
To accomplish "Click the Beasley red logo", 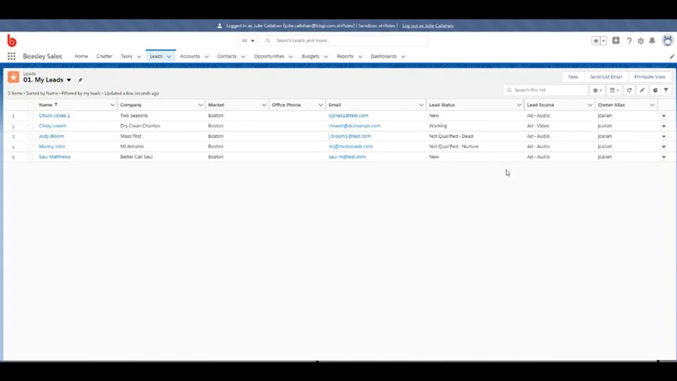I will 12,41.
